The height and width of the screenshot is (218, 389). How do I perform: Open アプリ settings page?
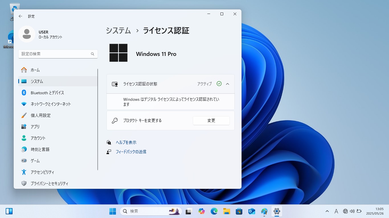point(58,127)
